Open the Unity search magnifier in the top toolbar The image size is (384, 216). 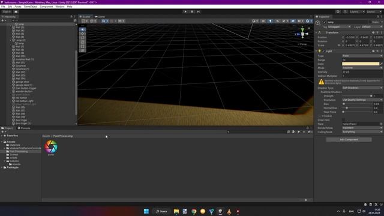(345, 12)
